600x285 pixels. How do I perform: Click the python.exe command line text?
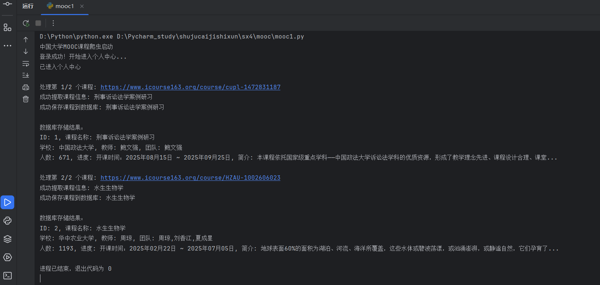coord(172,36)
